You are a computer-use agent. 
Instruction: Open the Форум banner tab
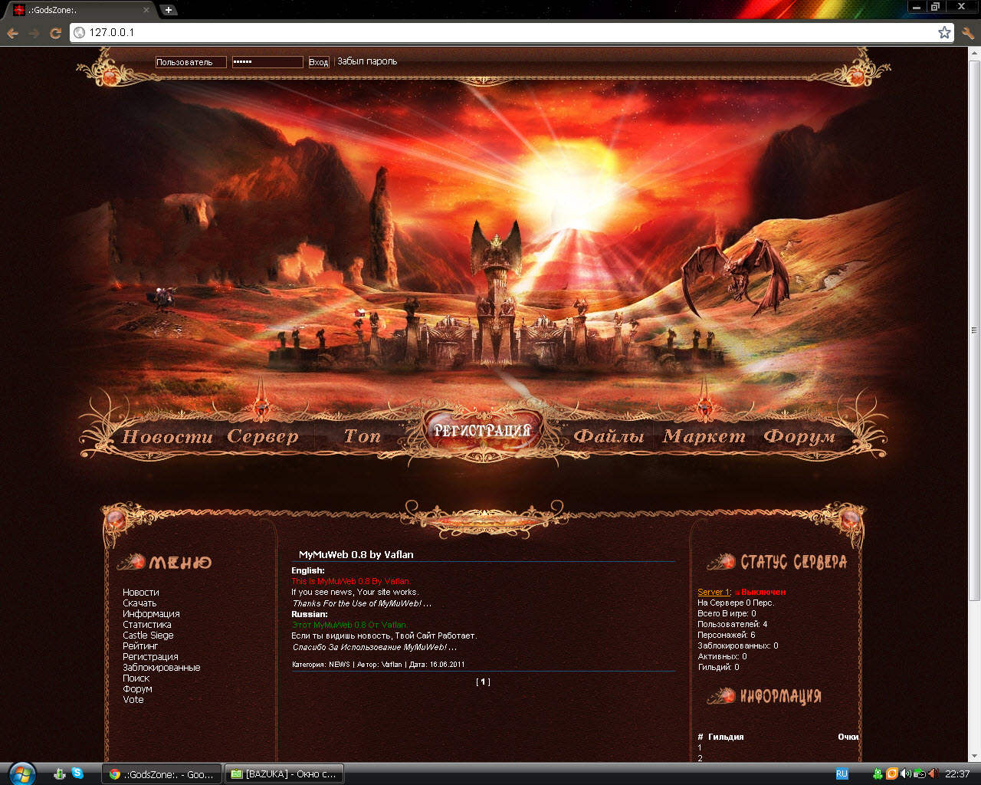click(799, 437)
